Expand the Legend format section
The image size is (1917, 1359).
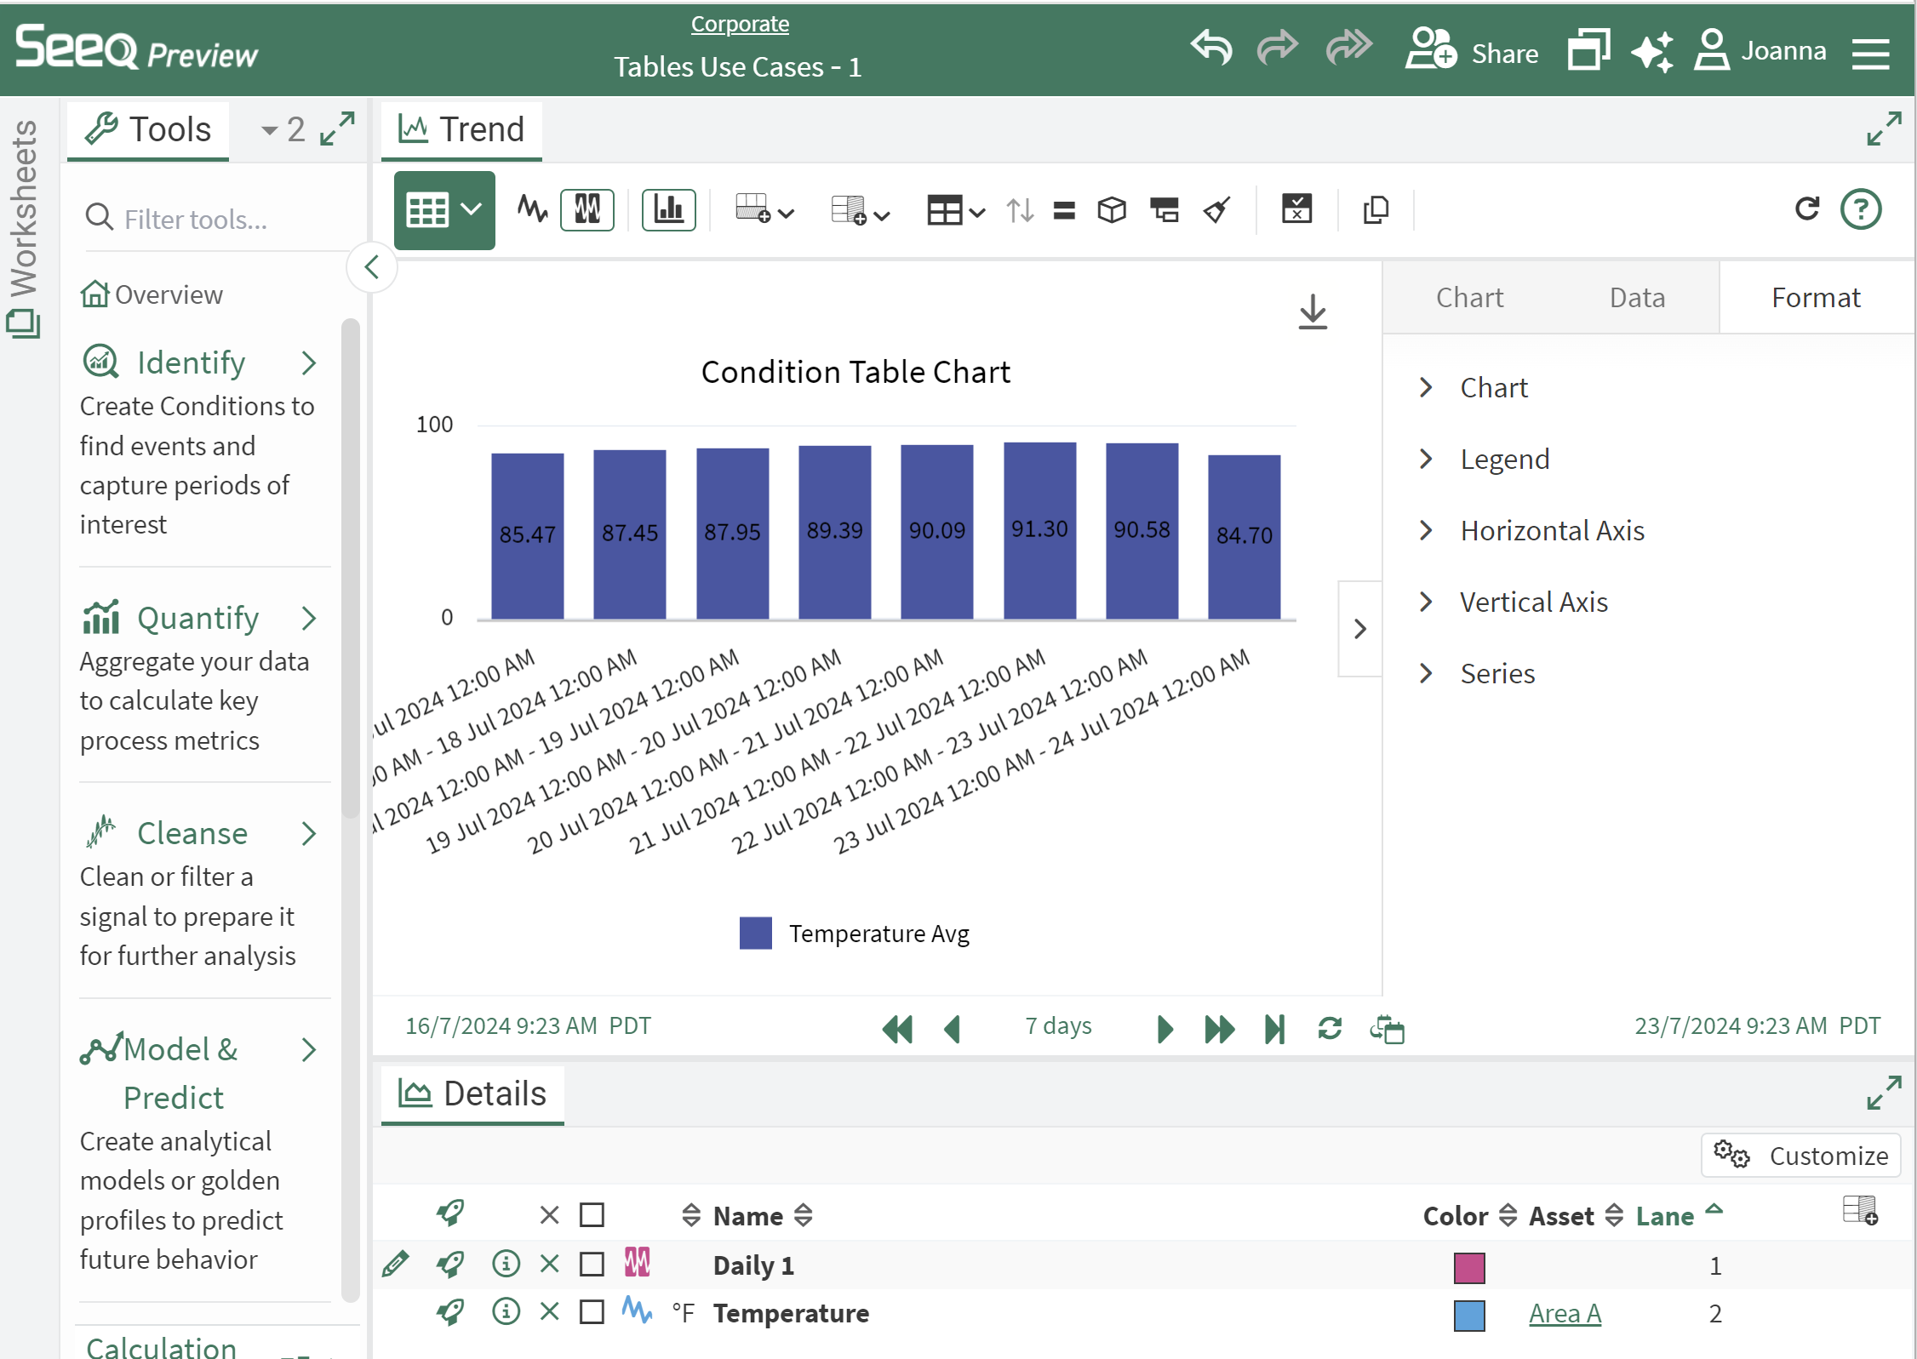(1485, 459)
